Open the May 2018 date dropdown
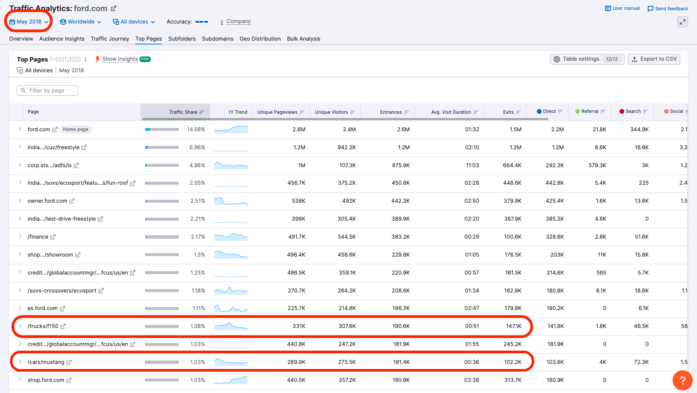 point(29,22)
